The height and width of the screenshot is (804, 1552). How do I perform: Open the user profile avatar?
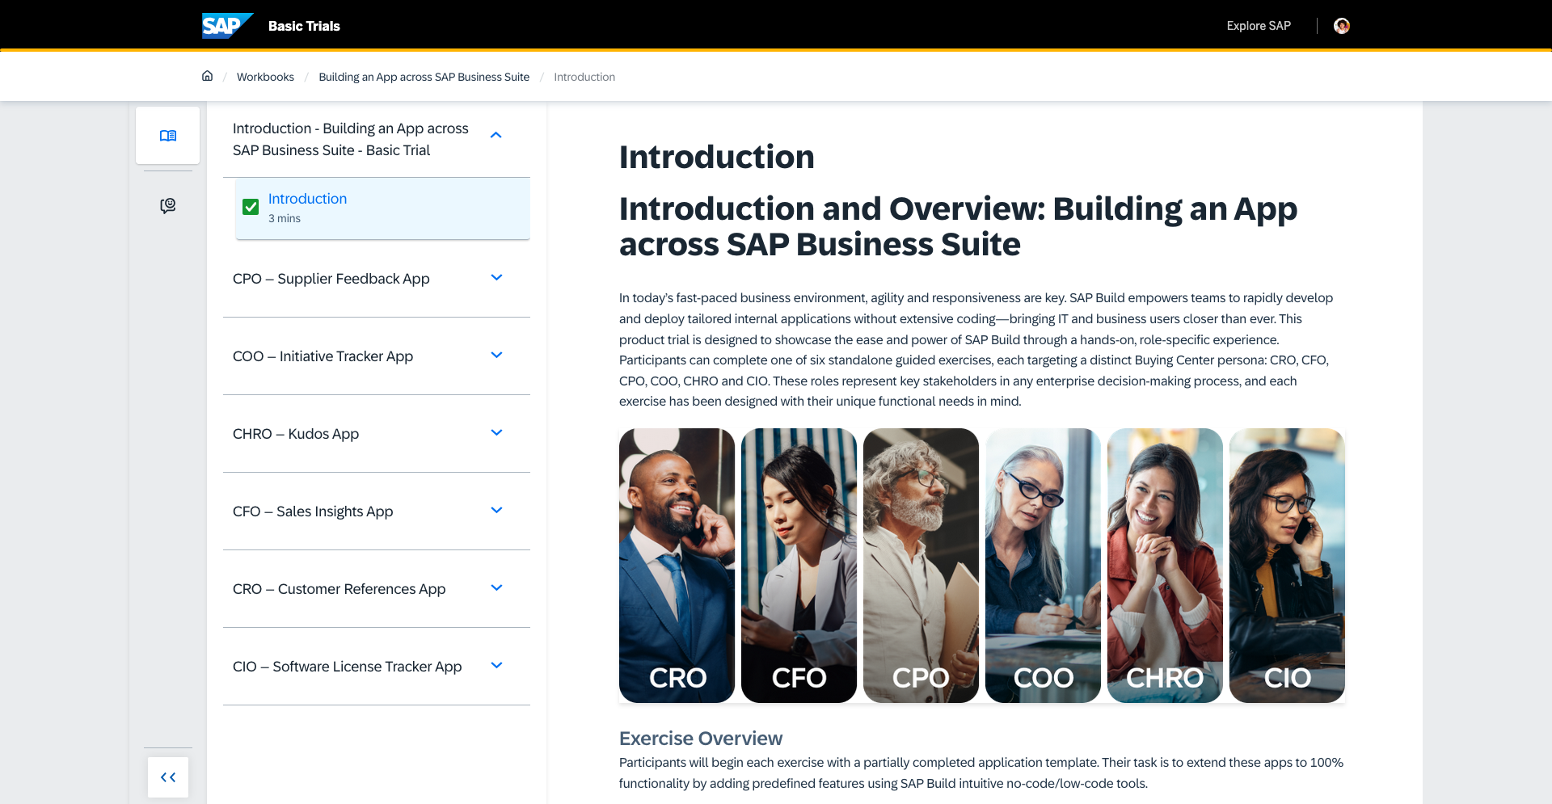pos(1342,26)
